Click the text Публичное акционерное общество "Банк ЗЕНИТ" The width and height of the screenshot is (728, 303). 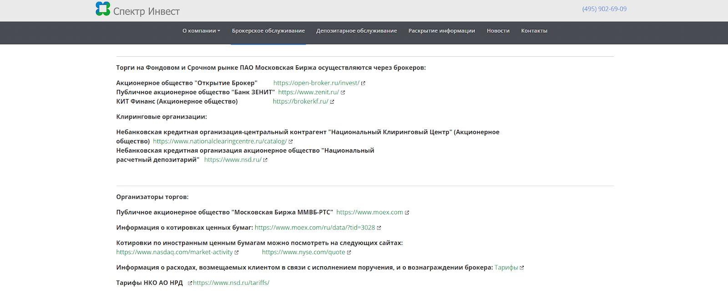pos(195,92)
